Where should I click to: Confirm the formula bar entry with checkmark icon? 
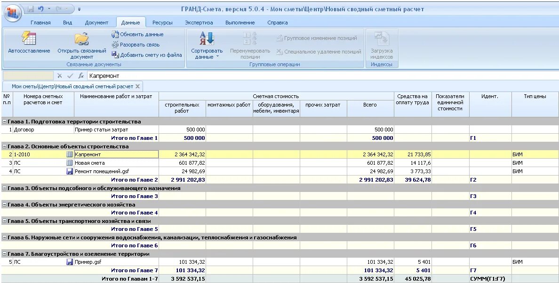point(70,76)
